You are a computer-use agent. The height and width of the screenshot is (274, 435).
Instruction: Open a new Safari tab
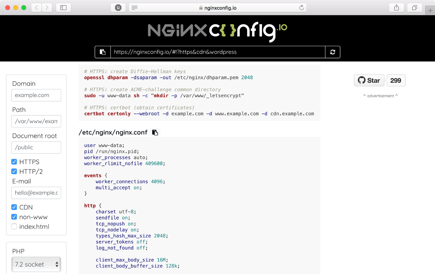click(x=430, y=11)
